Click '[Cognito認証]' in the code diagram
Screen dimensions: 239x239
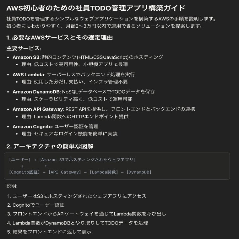pyautogui.click(x=24, y=172)
